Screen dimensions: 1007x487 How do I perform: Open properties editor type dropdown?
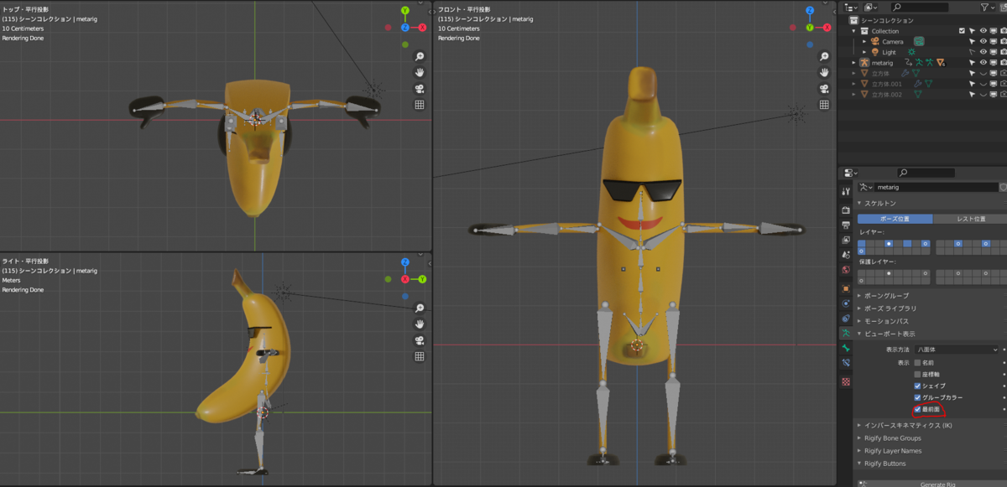(849, 174)
